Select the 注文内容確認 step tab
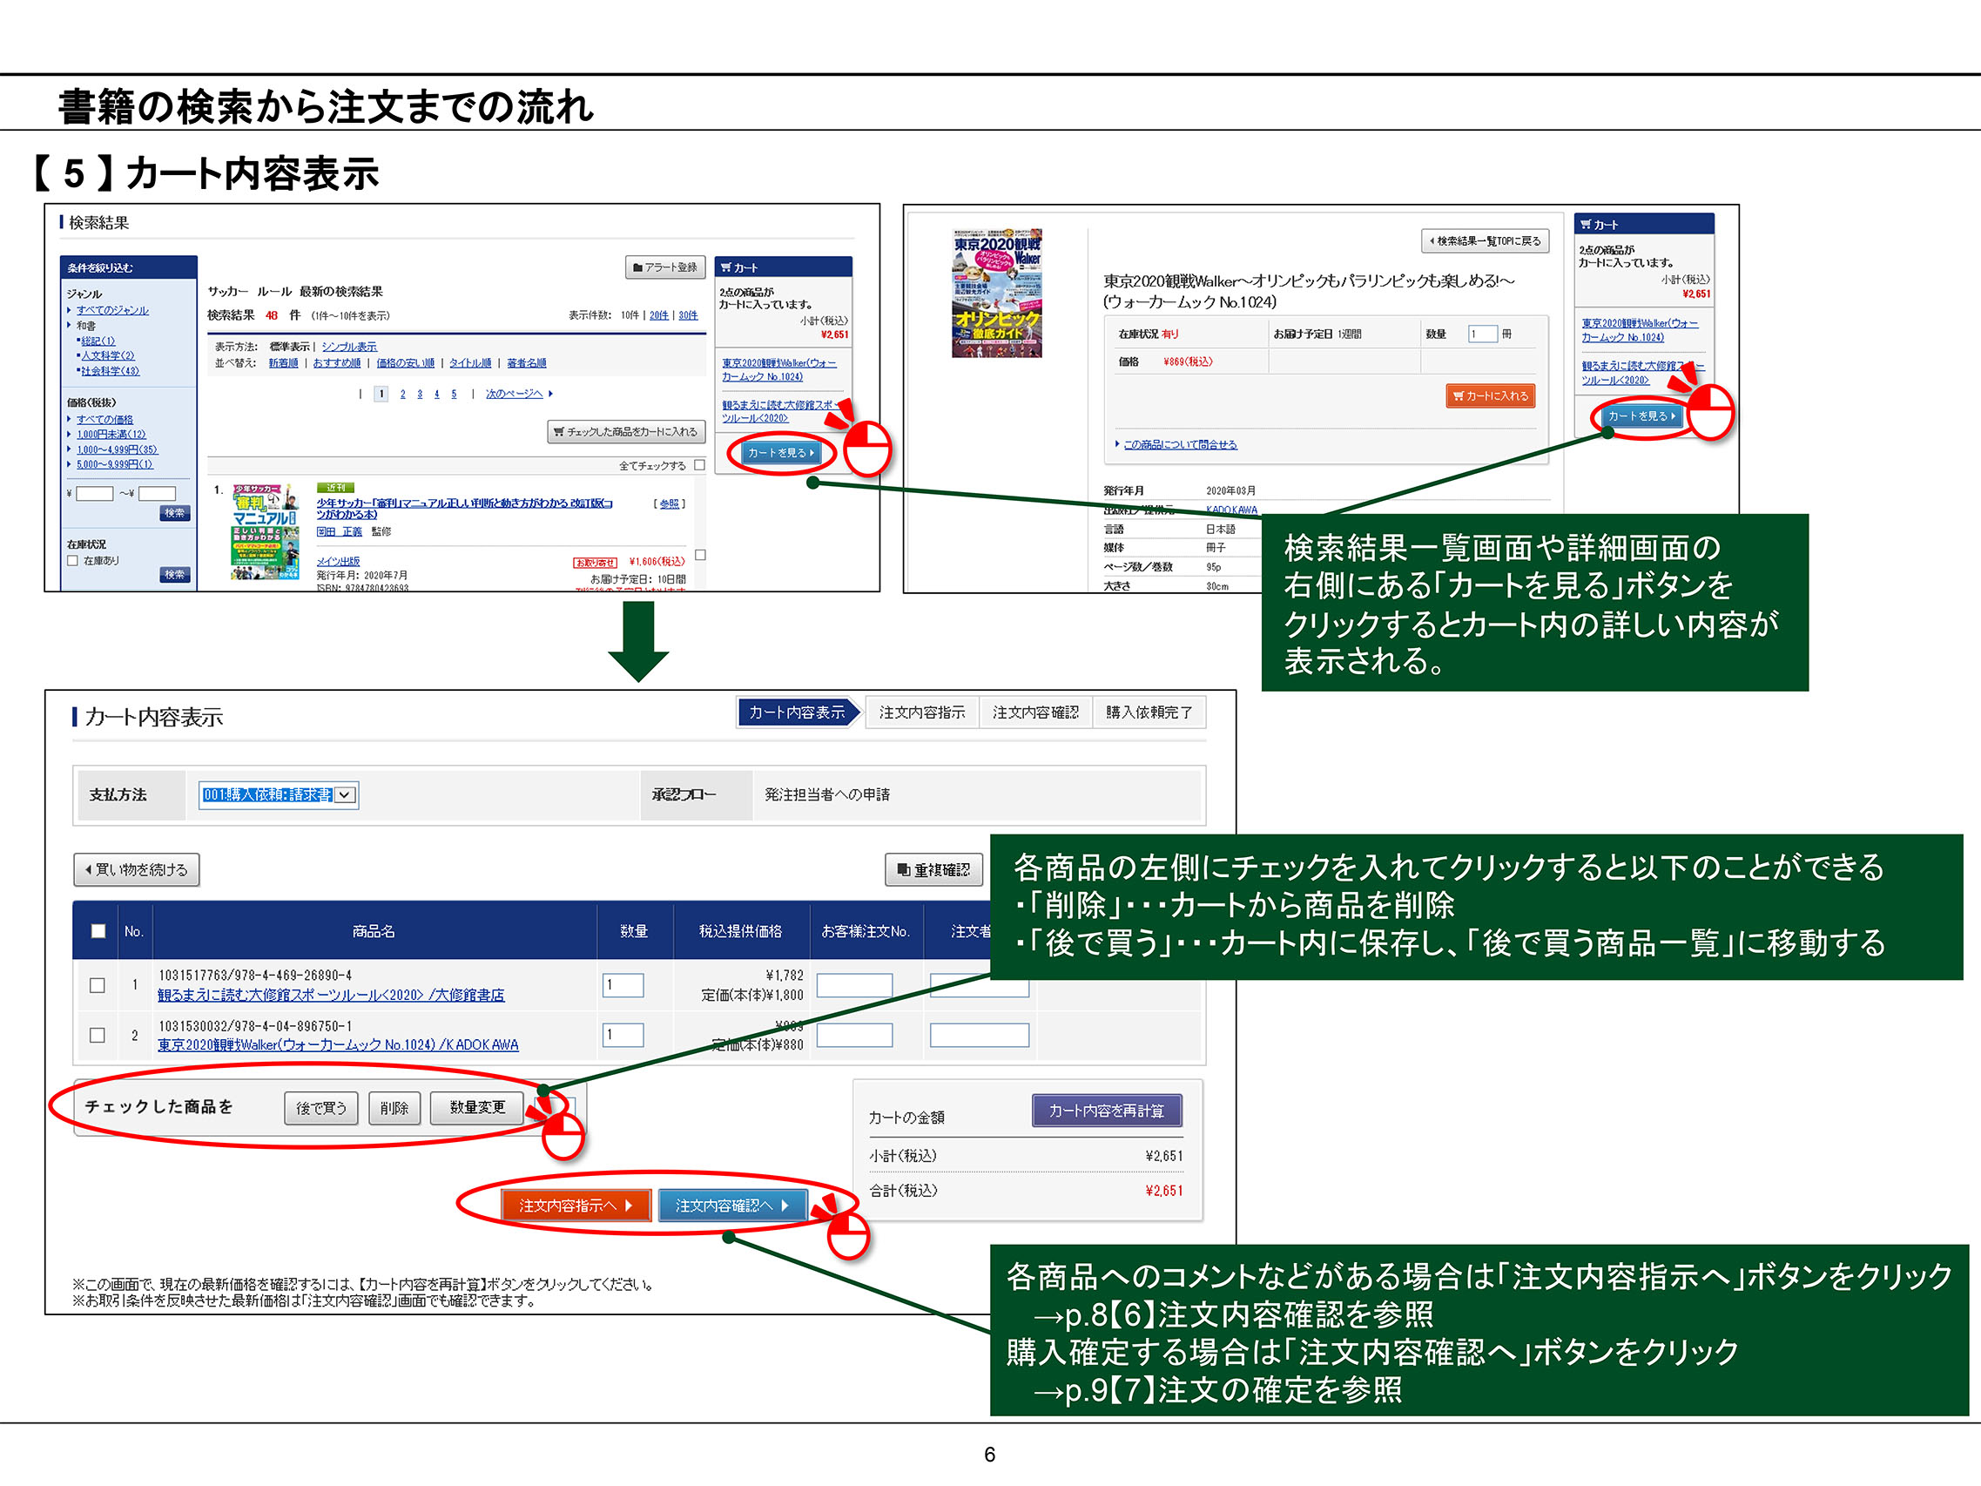 click(1035, 713)
